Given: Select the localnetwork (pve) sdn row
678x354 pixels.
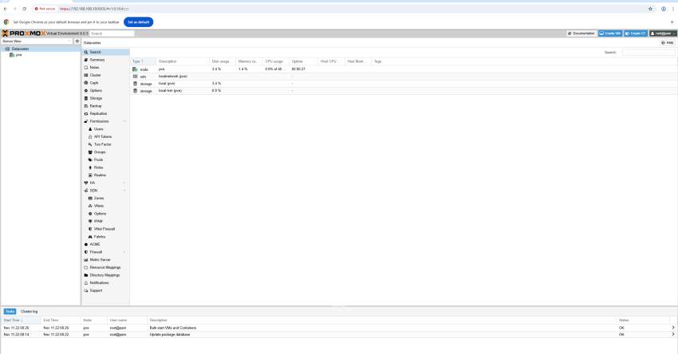Looking at the screenshot, I should click(404, 77).
